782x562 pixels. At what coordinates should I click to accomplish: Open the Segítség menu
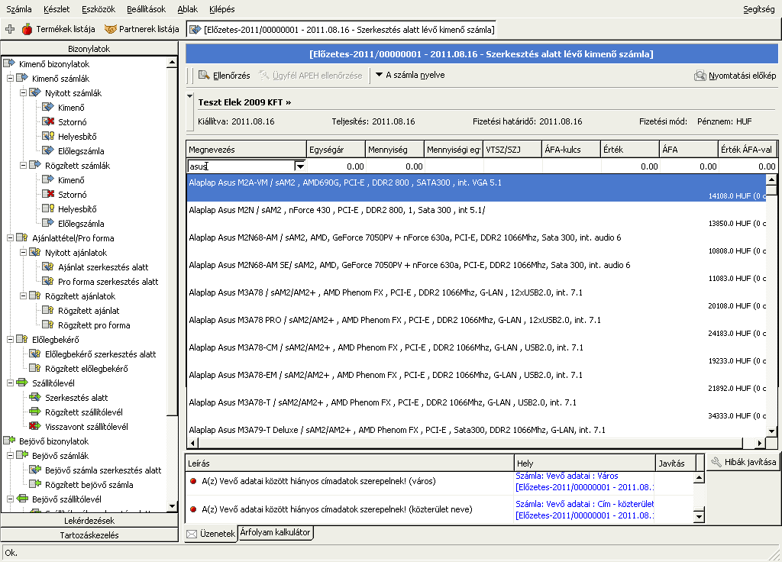(x=758, y=9)
